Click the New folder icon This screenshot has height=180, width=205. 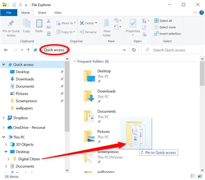pyautogui.click(x=107, y=23)
